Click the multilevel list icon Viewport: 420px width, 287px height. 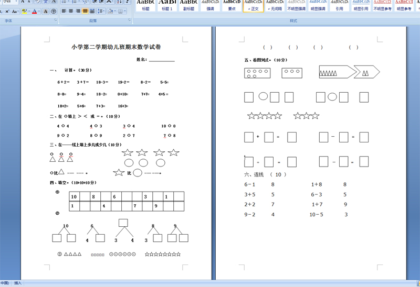tap(86, 2)
